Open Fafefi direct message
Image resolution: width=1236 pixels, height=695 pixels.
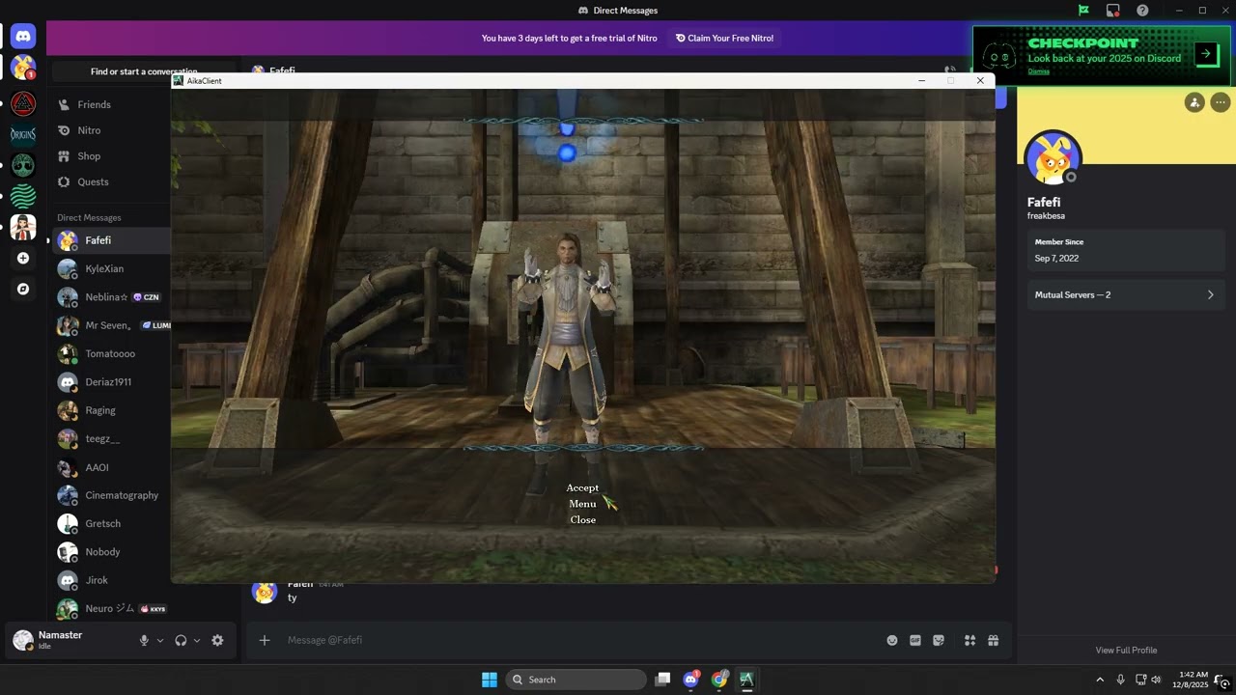click(111, 240)
